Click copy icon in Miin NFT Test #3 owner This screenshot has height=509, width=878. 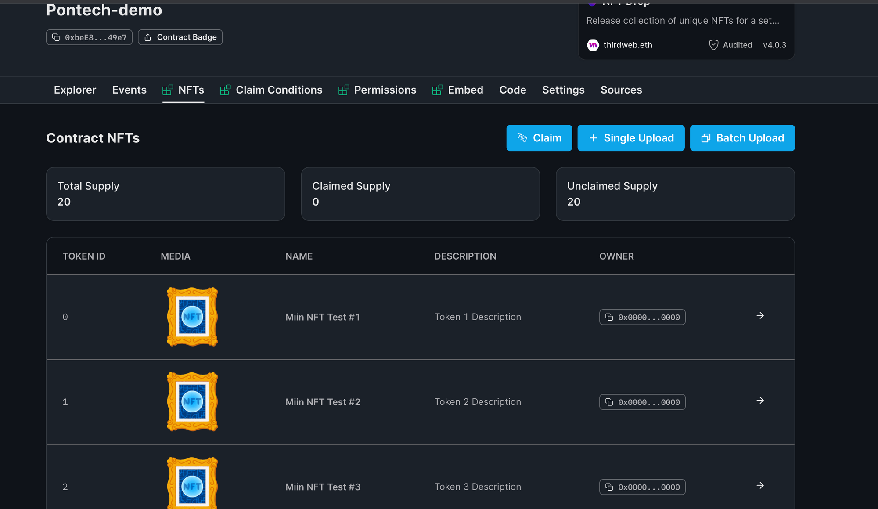click(609, 487)
